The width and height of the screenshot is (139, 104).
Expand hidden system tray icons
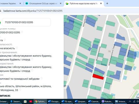coord(130,101)
